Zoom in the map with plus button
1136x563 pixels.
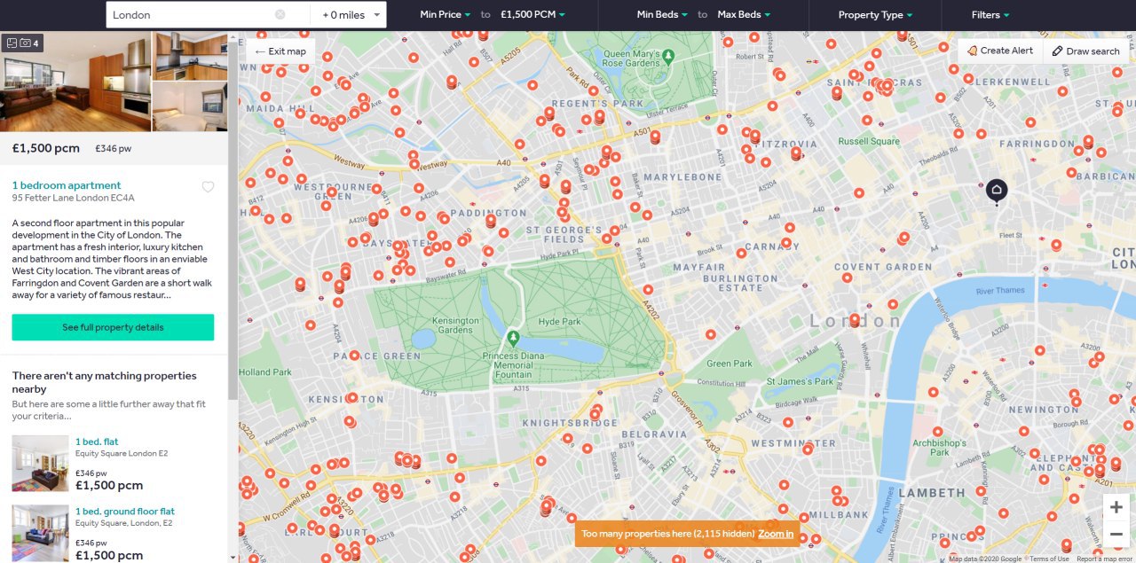[1116, 507]
